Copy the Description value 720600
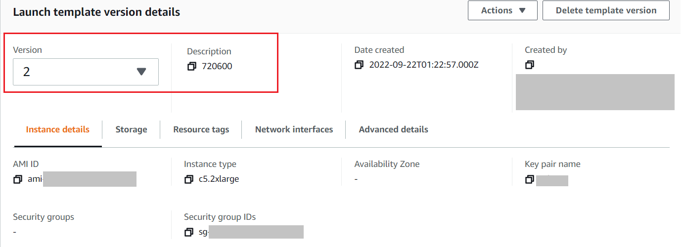Screen dimensions: 684x247 click(192, 66)
